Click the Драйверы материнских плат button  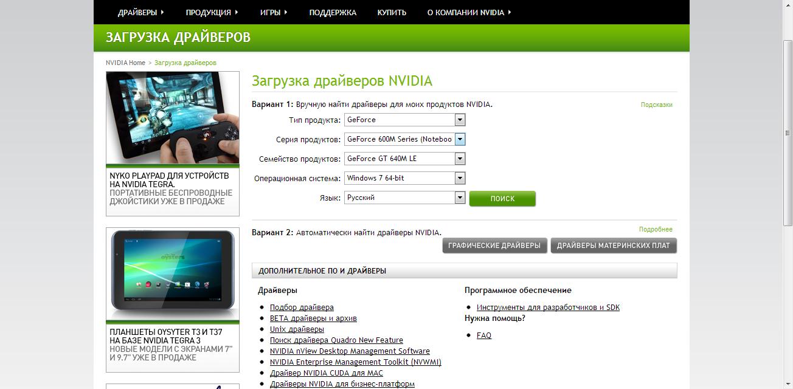click(613, 246)
